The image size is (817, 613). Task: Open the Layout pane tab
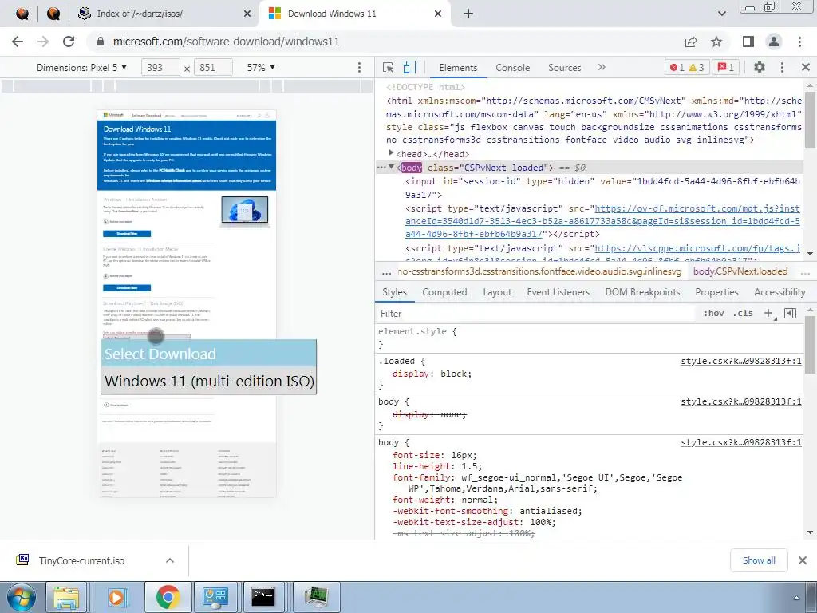click(x=497, y=292)
